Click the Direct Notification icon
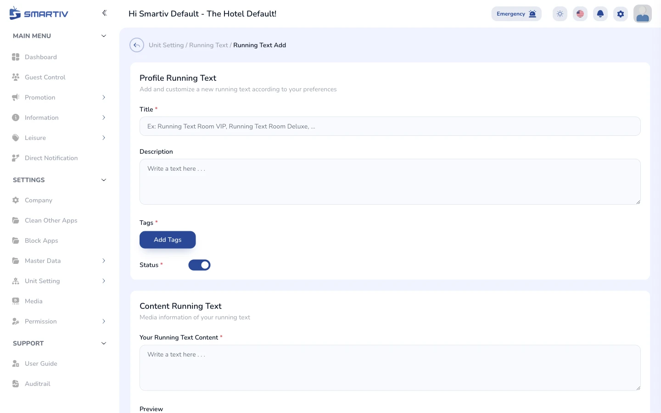Image resolution: width=661 pixels, height=413 pixels. point(16,158)
